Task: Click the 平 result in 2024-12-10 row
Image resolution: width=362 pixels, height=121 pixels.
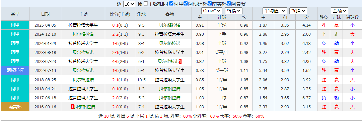Action: point(324,34)
